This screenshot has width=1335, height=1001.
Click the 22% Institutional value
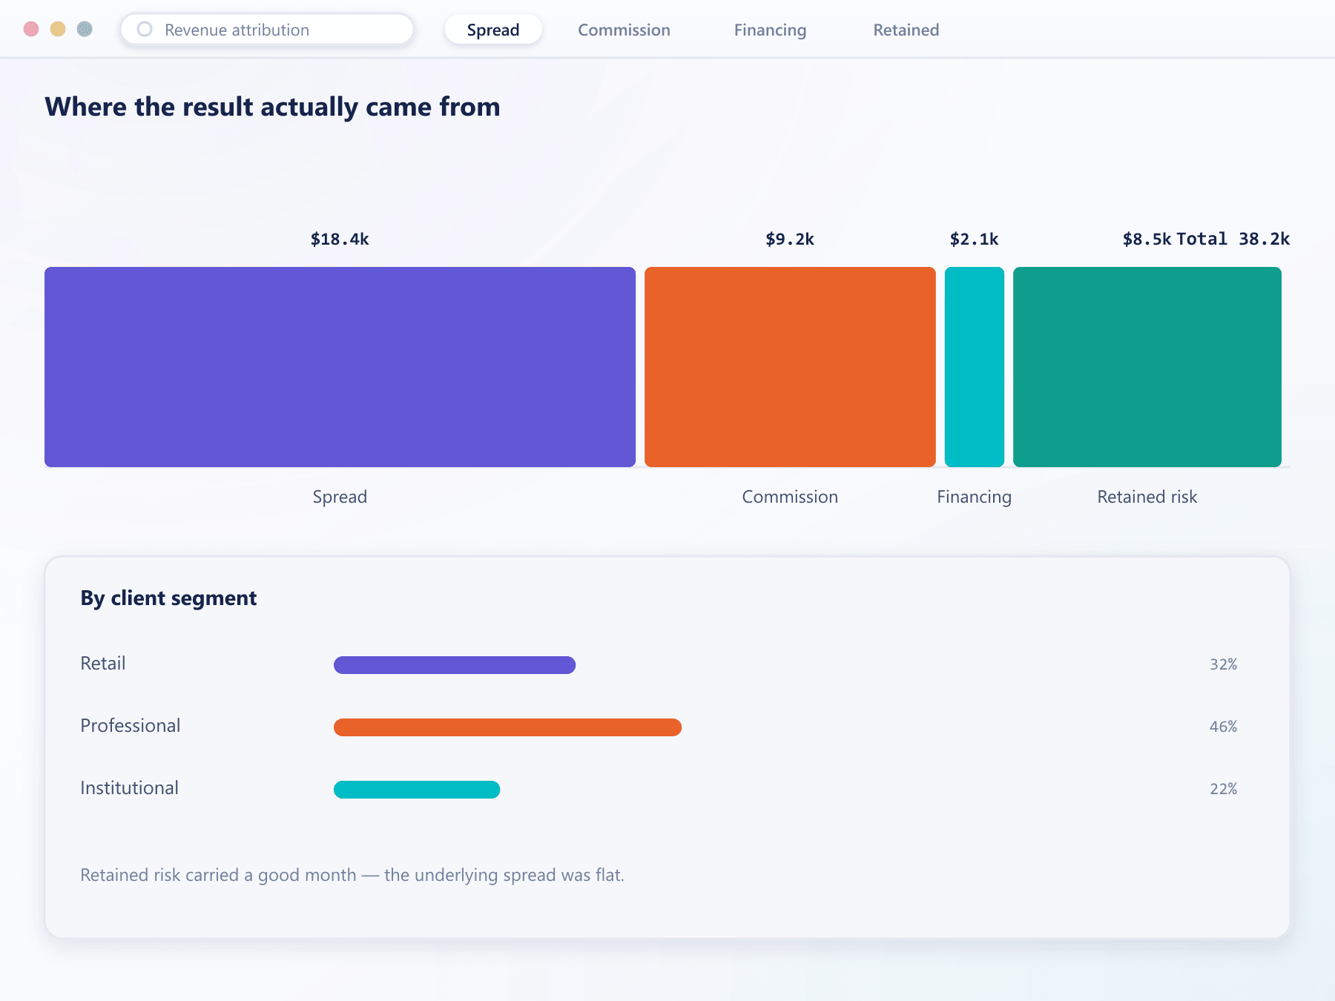pos(1224,789)
